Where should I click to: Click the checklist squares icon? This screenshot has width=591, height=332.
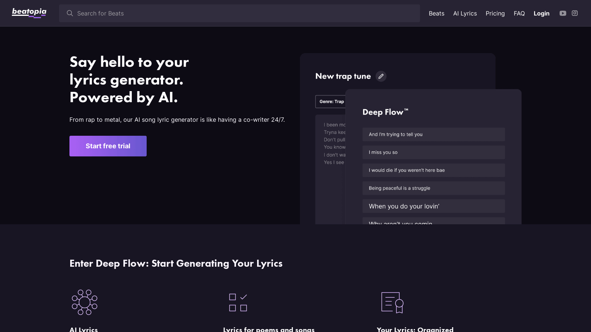coord(238,302)
